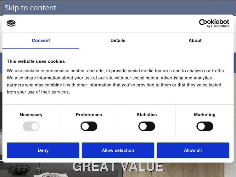
Task: Click the cookie usage description paragraph
Action: (116, 81)
